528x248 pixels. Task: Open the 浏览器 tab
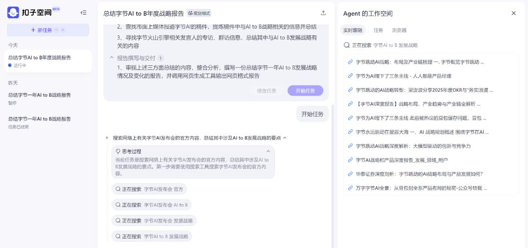[399, 30]
